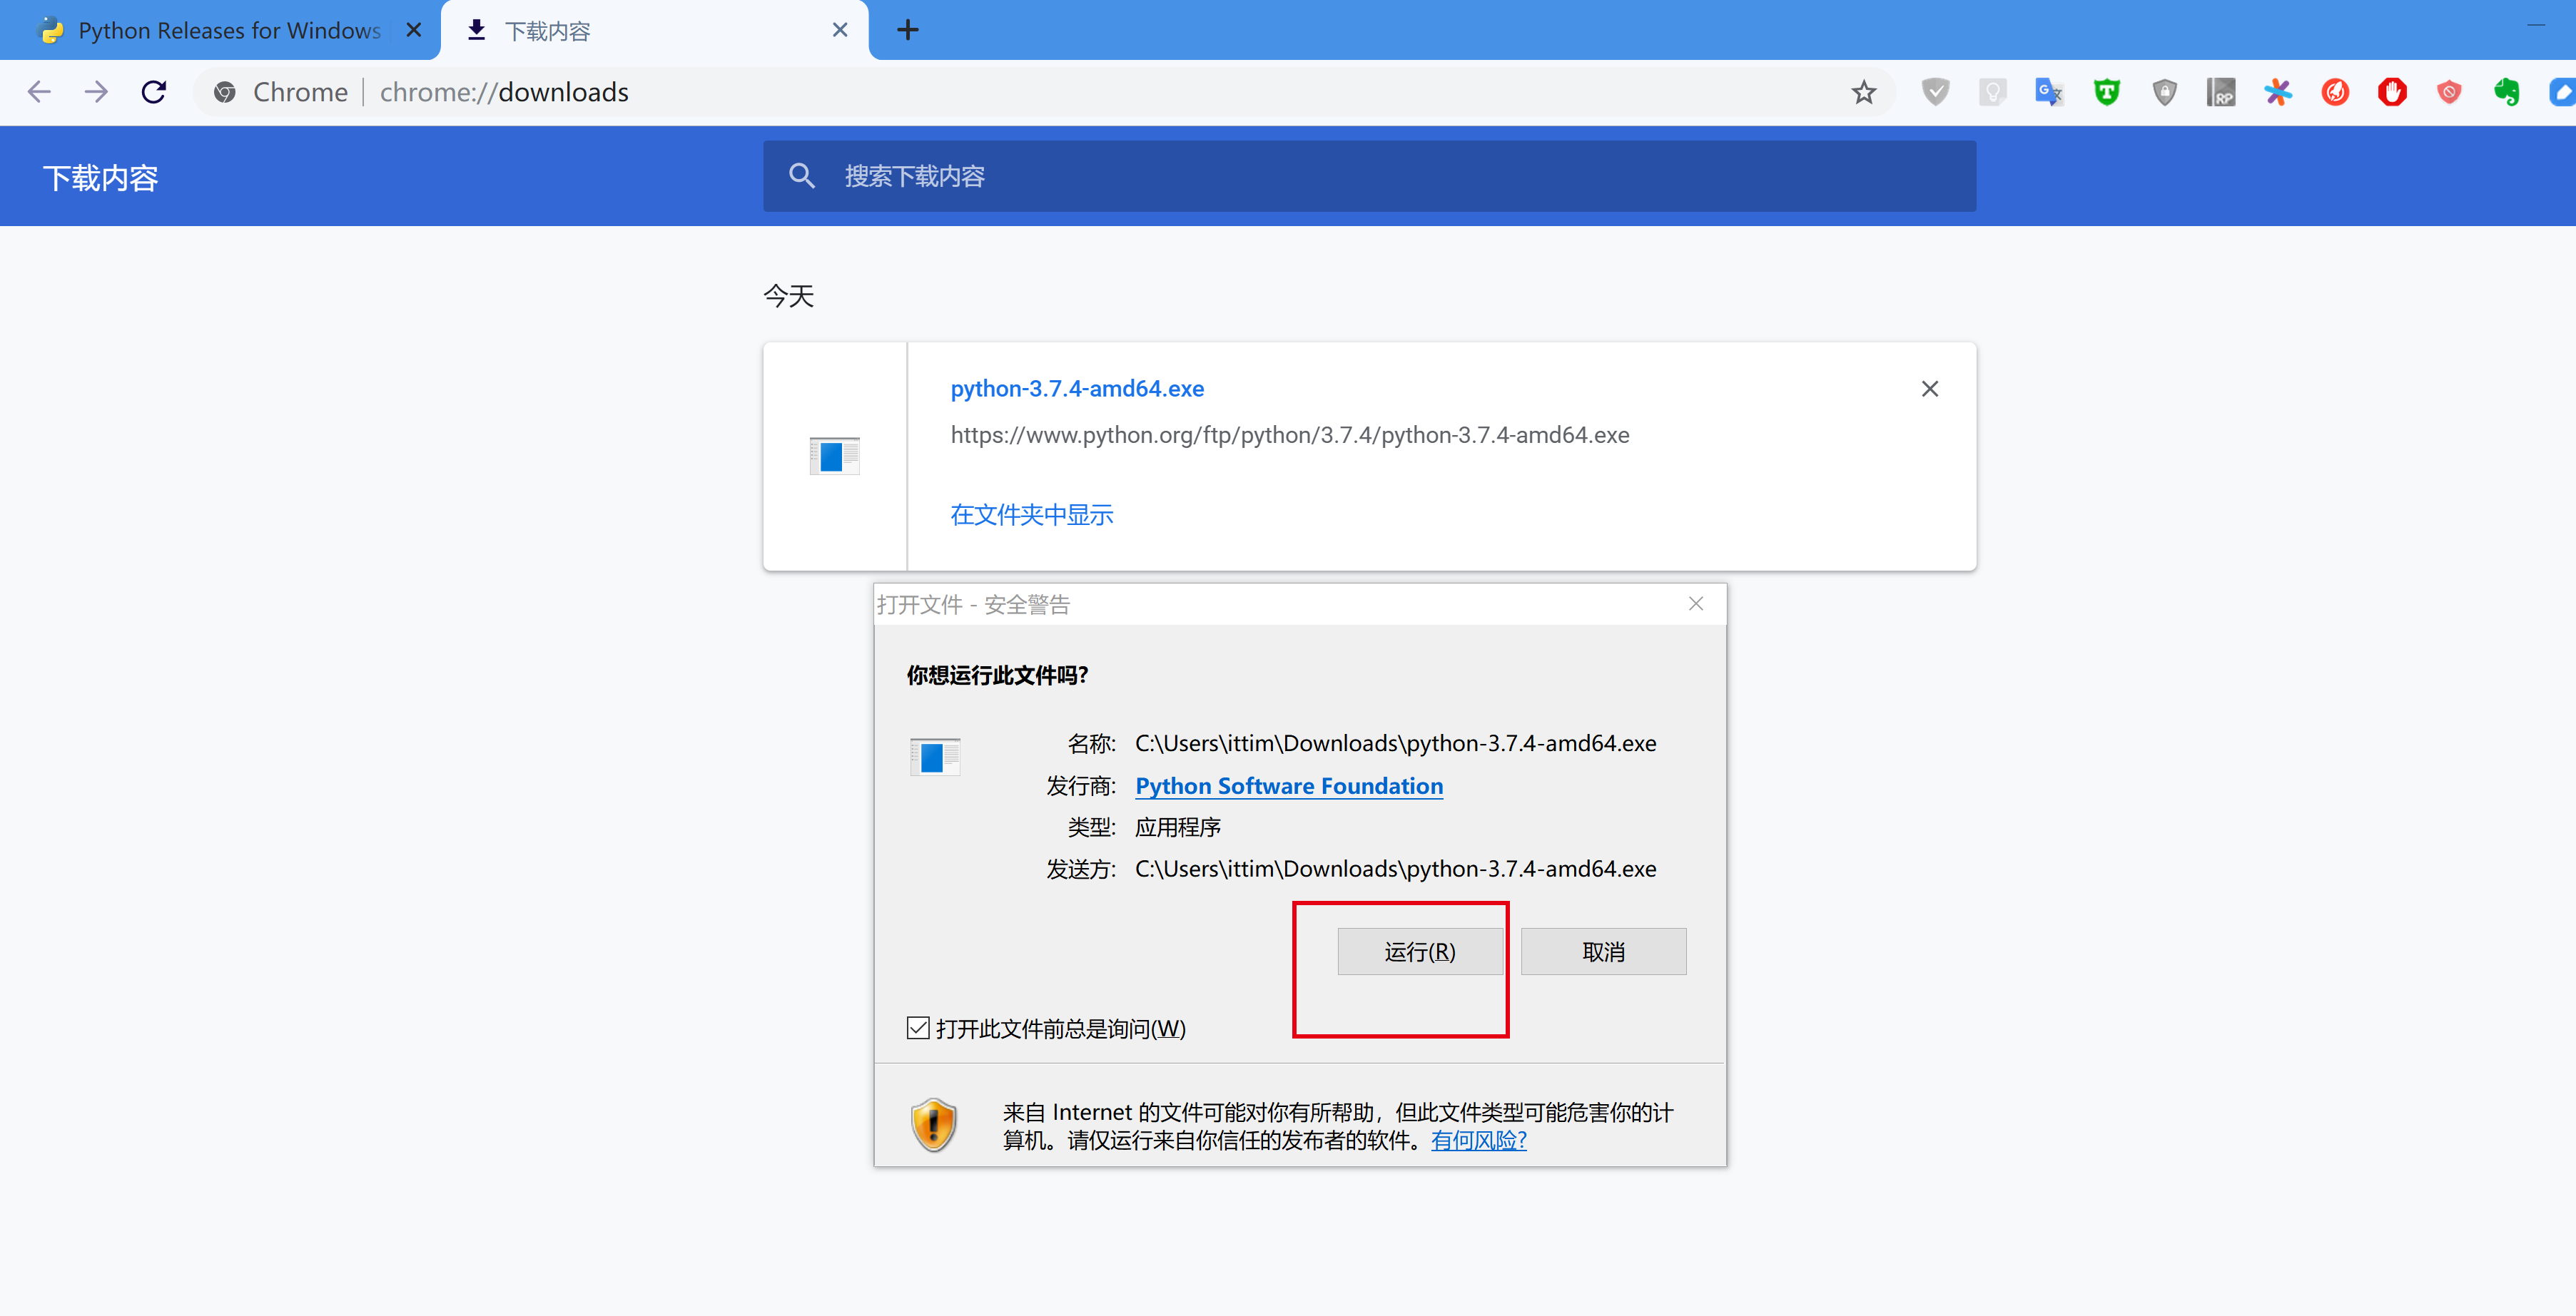
Task: Open a new browser tab
Action: tap(908, 30)
